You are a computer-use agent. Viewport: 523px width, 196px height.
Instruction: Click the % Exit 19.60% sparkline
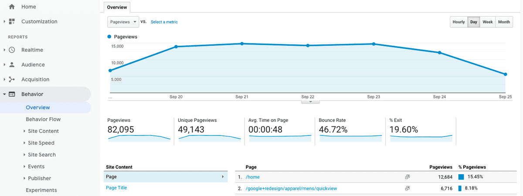click(x=421, y=138)
